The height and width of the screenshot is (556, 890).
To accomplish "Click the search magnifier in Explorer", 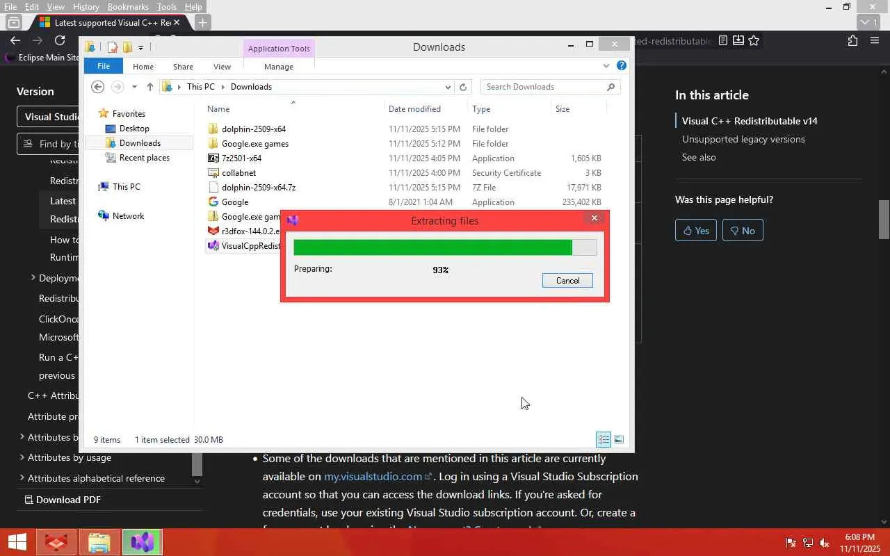I will tap(611, 87).
